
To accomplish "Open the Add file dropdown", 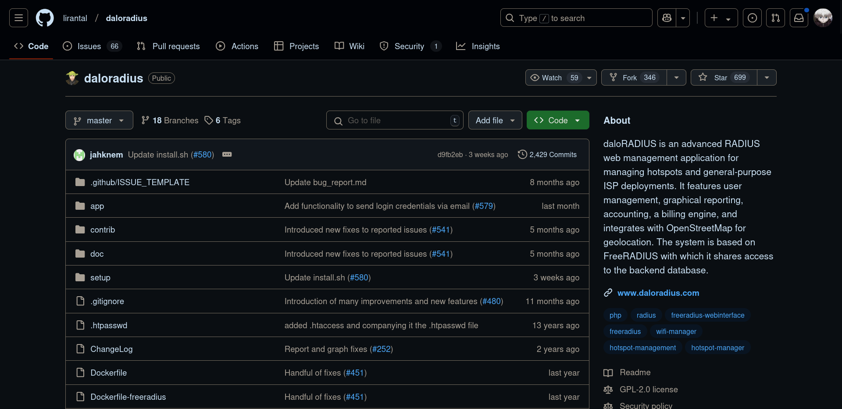I will 495,120.
